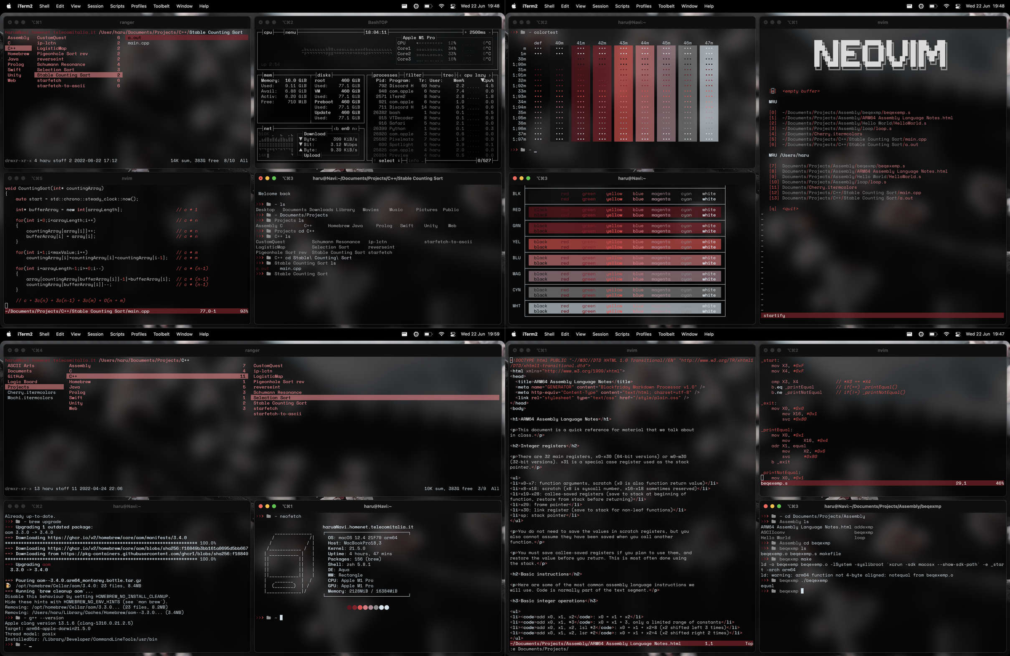This screenshot has width=1010, height=656.
Task: Click the left arrow before 'cpu lazy' in BashTOP
Action: click(x=461, y=75)
